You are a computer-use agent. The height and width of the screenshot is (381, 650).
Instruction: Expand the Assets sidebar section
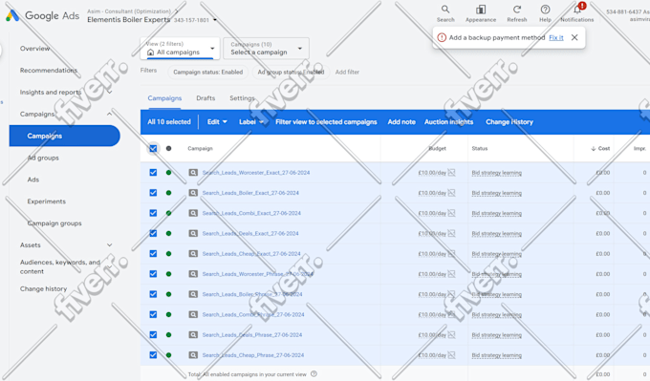click(x=109, y=244)
